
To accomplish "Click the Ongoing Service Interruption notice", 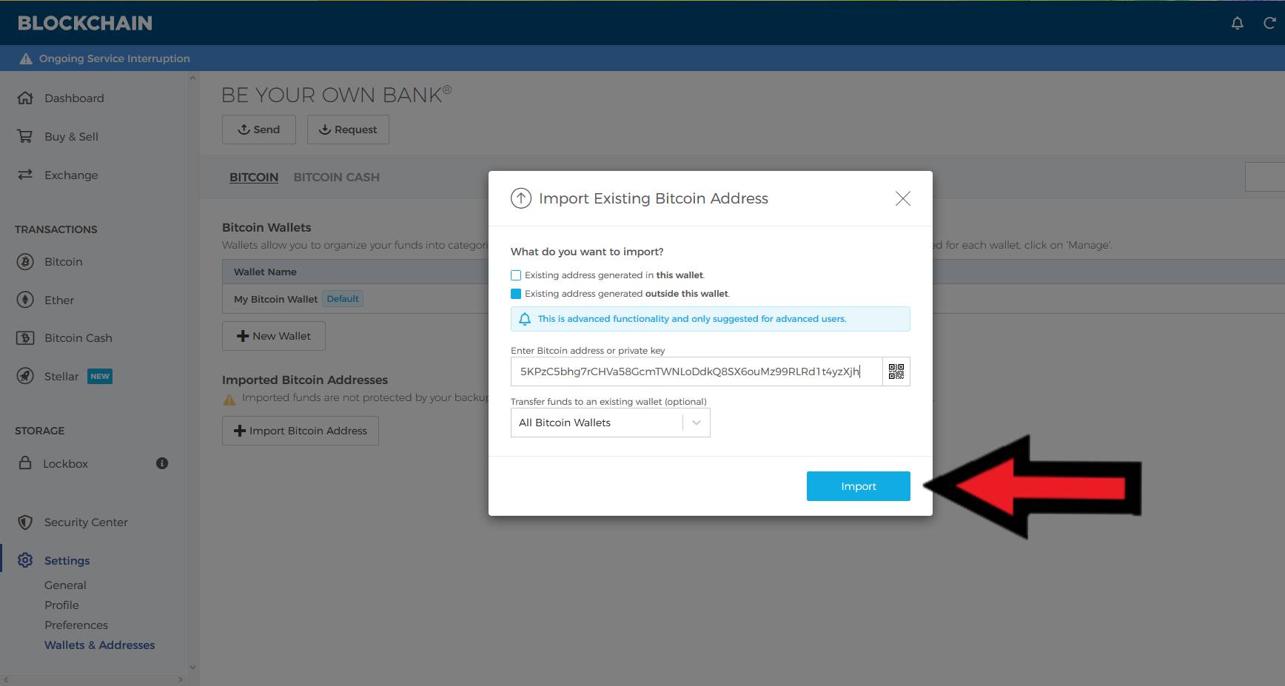I will coord(115,58).
